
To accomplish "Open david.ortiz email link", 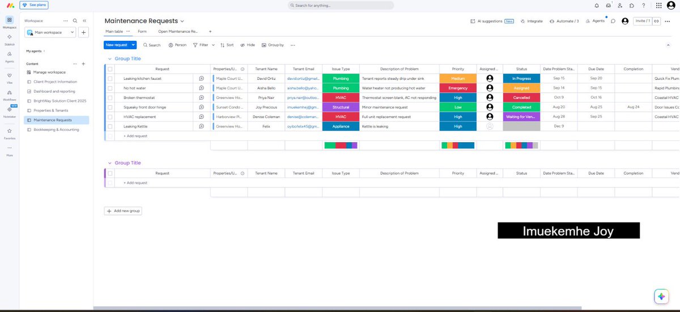I will click(x=303, y=79).
